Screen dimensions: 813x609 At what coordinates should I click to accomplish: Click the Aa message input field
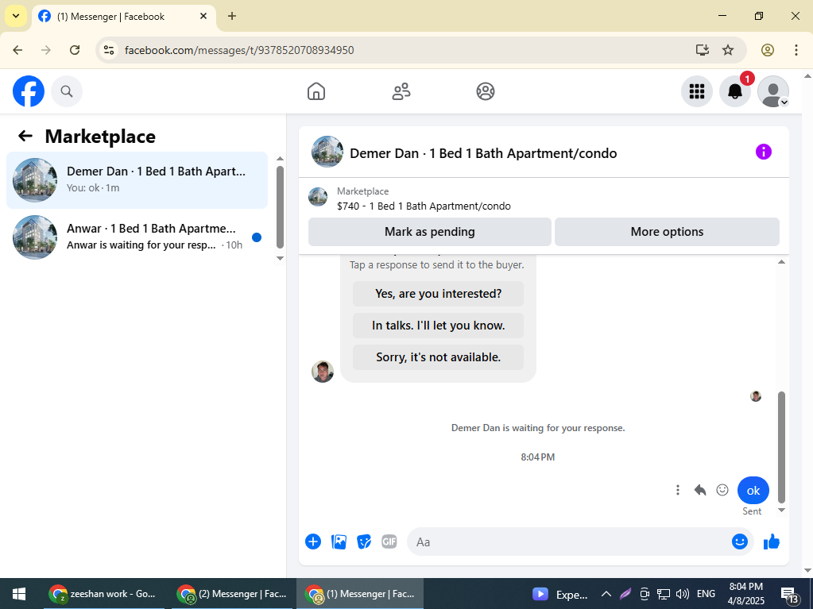[x=571, y=542]
